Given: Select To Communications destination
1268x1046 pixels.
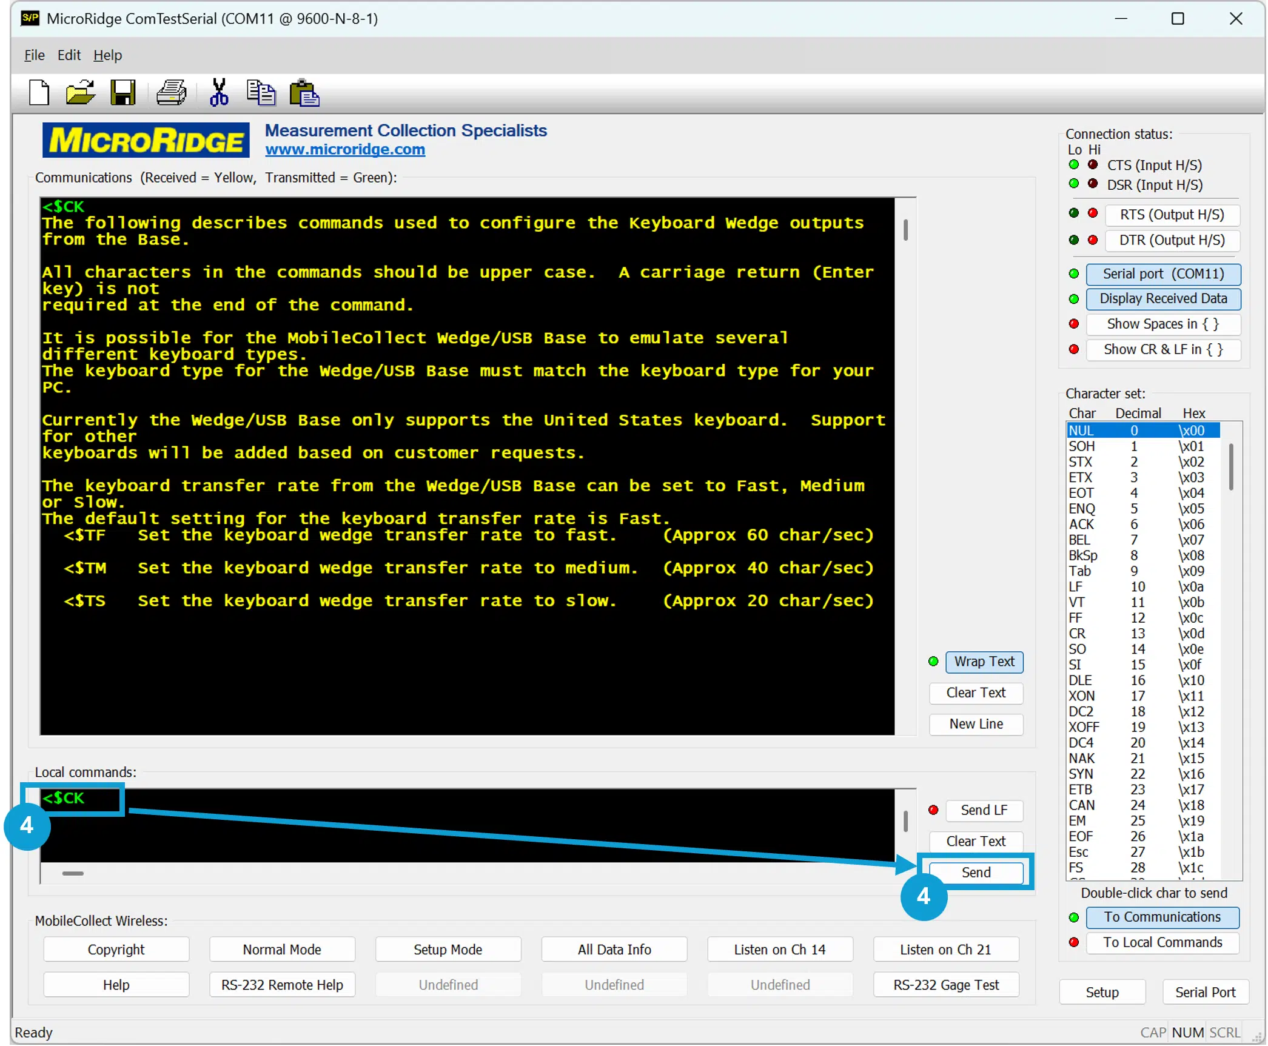Looking at the screenshot, I should click(1162, 917).
